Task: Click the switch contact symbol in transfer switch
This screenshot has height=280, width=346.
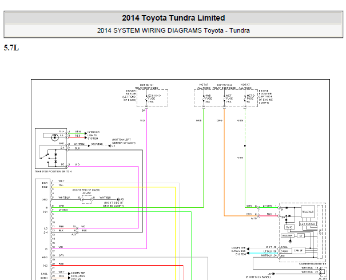Action: [45, 156]
